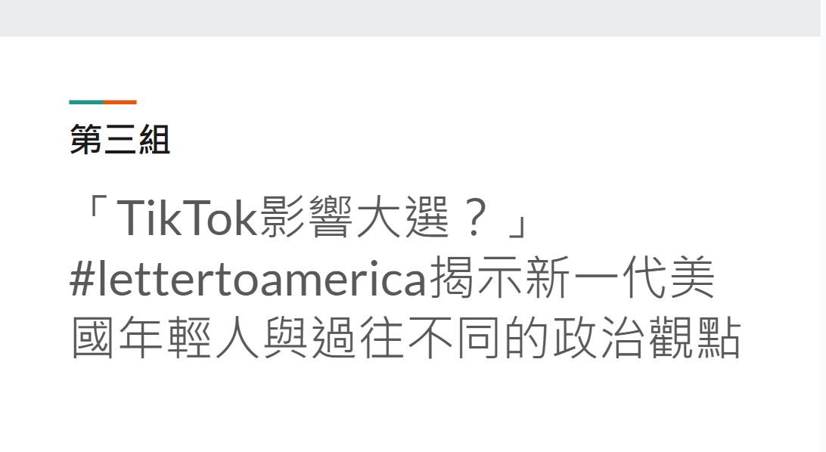Click the teal segment of accent line

click(86, 102)
